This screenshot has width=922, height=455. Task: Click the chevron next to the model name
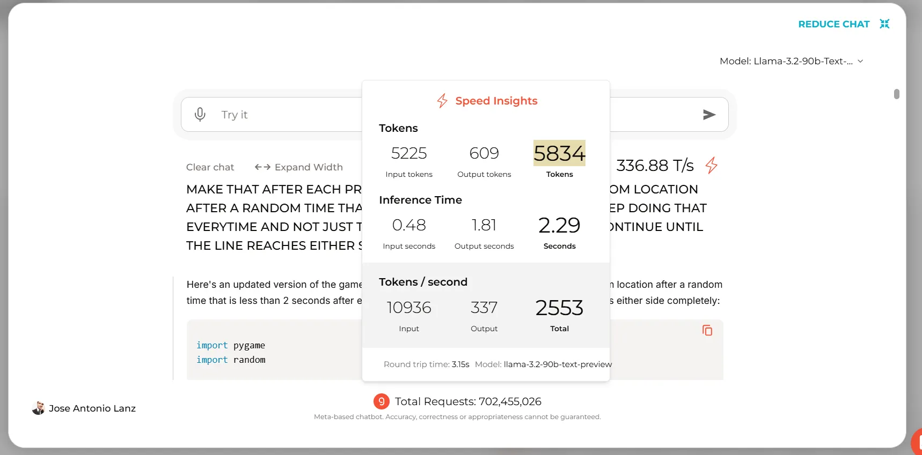point(860,61)
